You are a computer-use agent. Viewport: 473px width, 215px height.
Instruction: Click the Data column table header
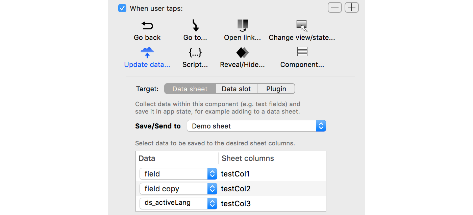(147, 159)
